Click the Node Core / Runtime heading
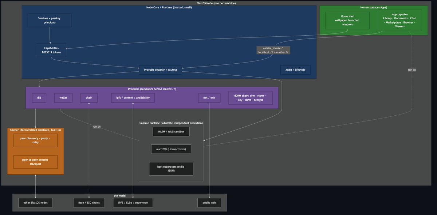Screen dimensions: 437x215 pyautogui.click(x=169, y=7)
